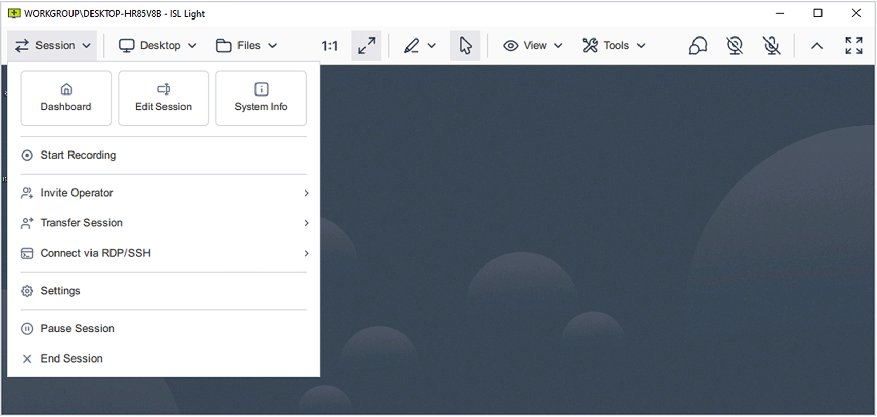Open the chat bubble icon in toolbar
The image size is (877, 417).
point(698,46)
